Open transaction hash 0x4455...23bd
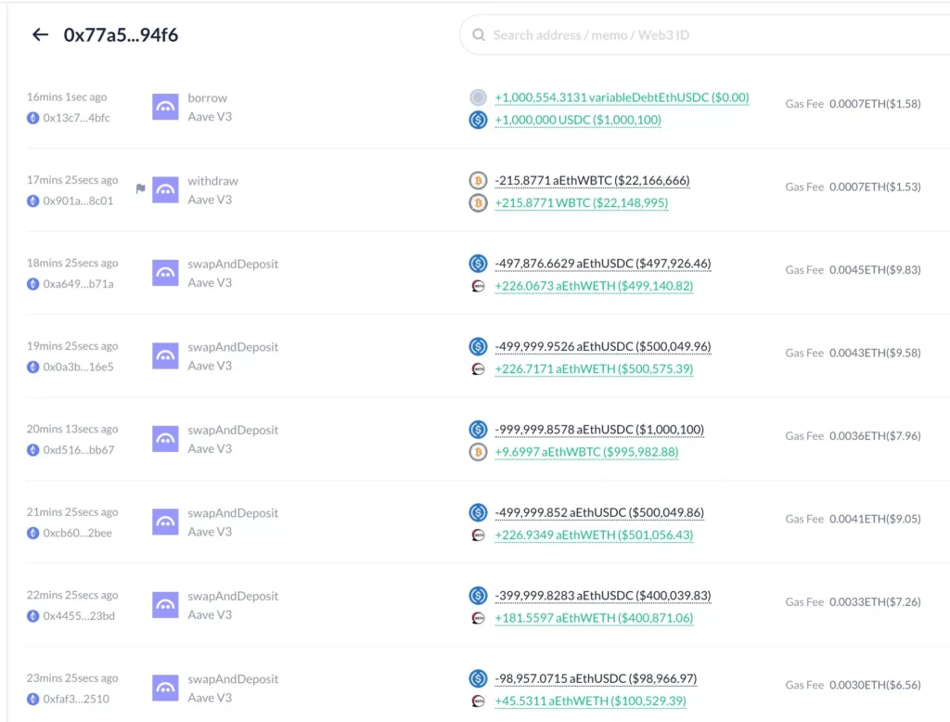The height and width of the screenshot is (722, 950). [79, 616]
